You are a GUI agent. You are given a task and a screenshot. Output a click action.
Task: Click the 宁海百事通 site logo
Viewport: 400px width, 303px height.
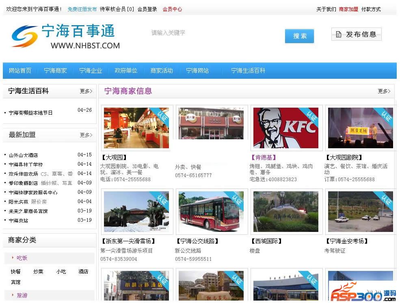[x=65, y=37]
